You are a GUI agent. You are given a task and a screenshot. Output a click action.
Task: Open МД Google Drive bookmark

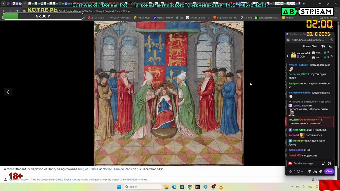click(180, 18)
